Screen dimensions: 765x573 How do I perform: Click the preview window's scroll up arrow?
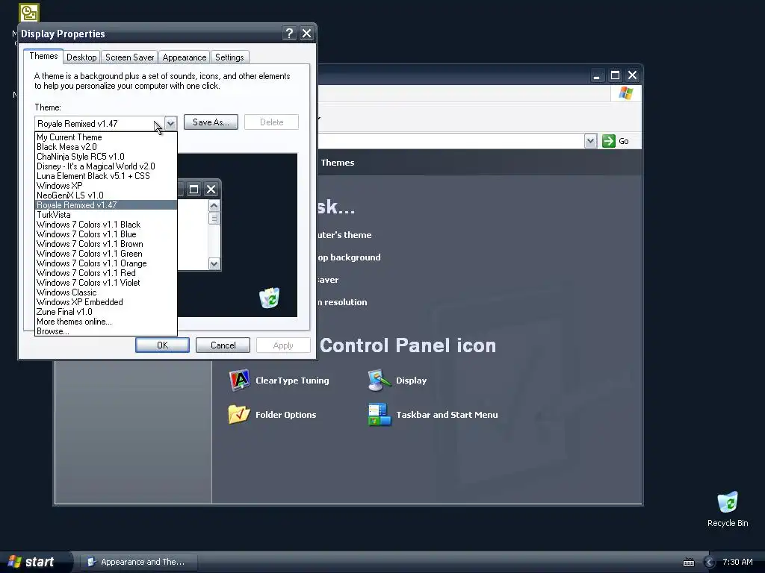[214, 206]
